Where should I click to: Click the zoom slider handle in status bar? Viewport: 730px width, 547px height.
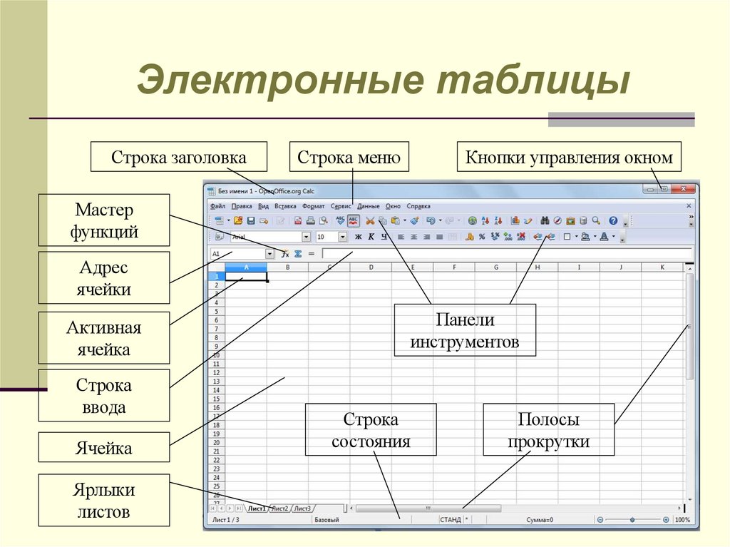632,519
